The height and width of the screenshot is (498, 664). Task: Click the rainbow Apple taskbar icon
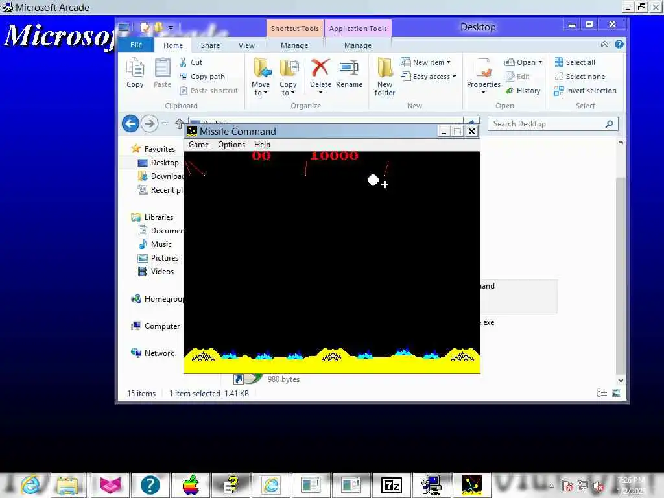[191, 485]
